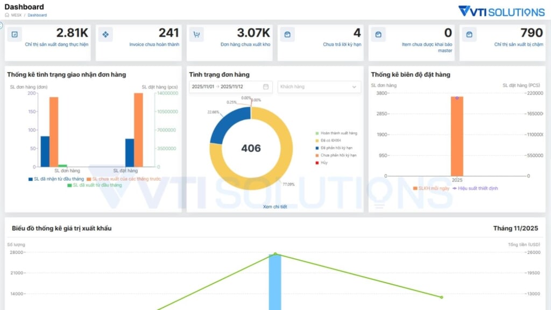551x310 pixels.
Task: Open the Khách hàng customer dropdown
Action: (319, 87)
